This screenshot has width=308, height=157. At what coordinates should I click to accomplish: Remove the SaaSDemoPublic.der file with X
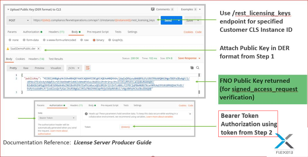[x=38, y=48]
